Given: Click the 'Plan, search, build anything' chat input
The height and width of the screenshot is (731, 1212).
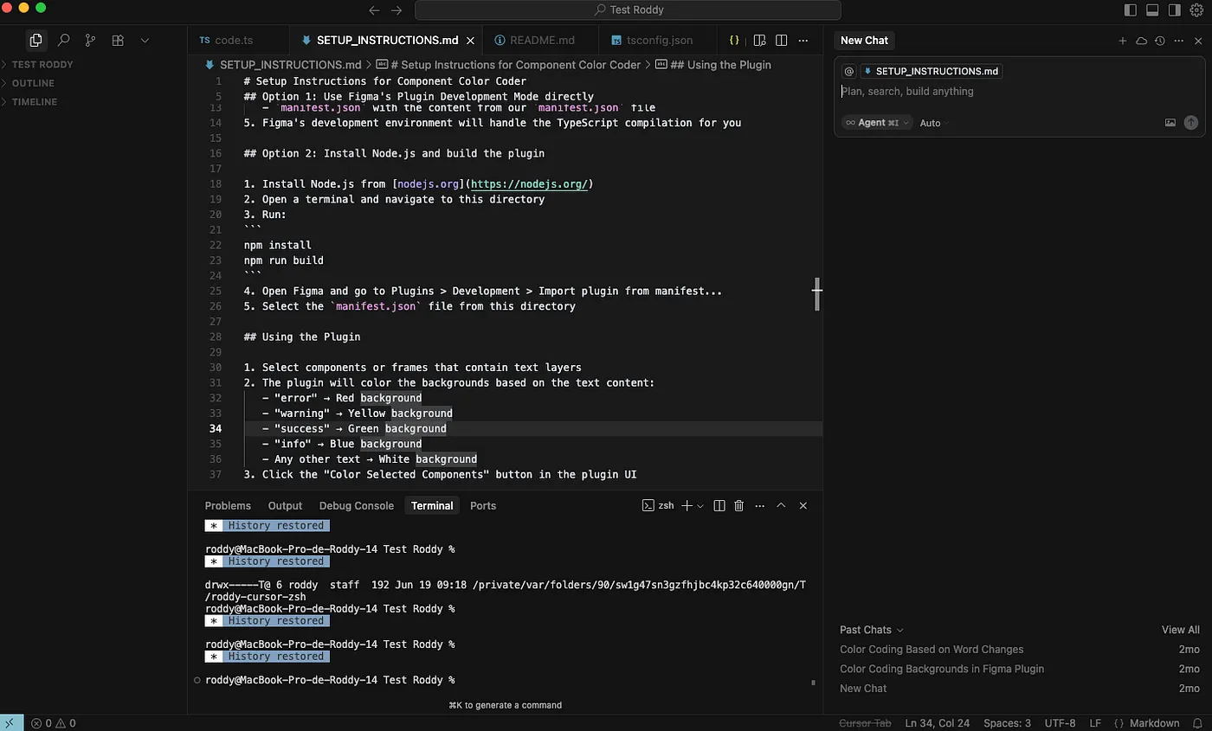Looking at the screenshot, I should point(1021,91).
